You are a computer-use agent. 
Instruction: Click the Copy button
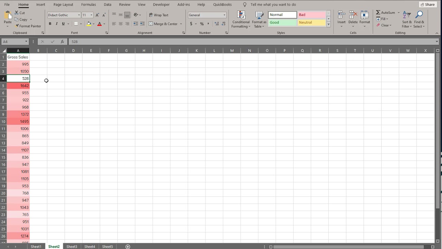click(21, 19)
